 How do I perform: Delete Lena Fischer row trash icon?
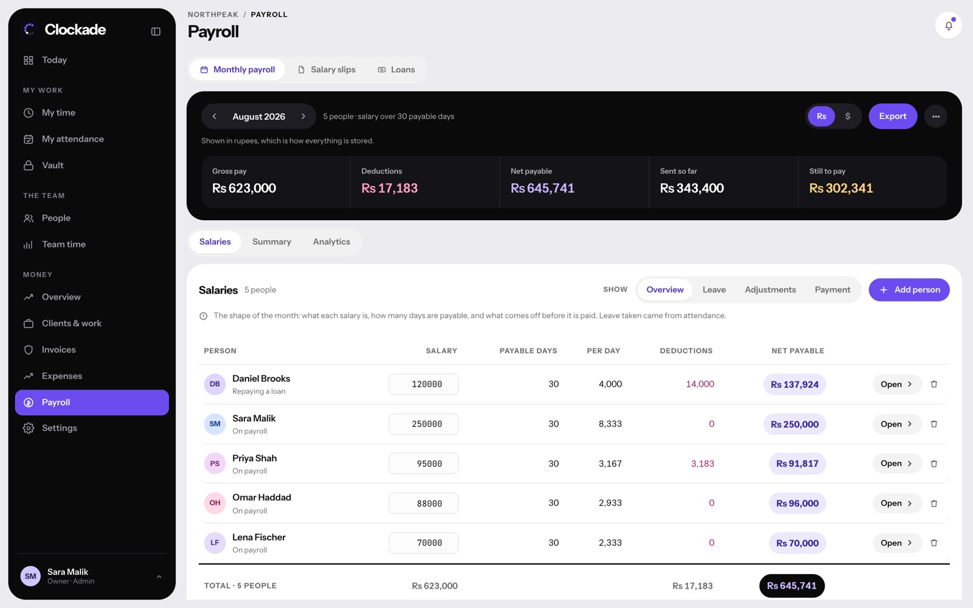point(934,543)
